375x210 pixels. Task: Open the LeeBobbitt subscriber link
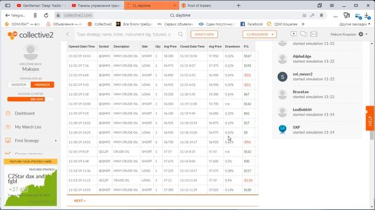302,110
